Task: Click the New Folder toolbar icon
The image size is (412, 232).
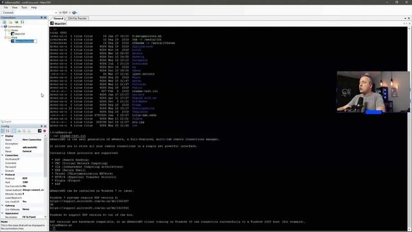Action: click(x=10, y=22)
